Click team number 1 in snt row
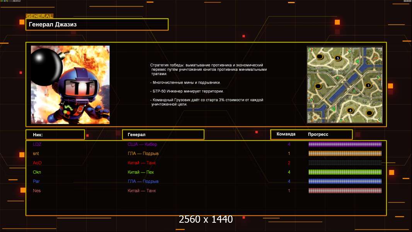Screen dimensions: 412x232 coord(289,154)
